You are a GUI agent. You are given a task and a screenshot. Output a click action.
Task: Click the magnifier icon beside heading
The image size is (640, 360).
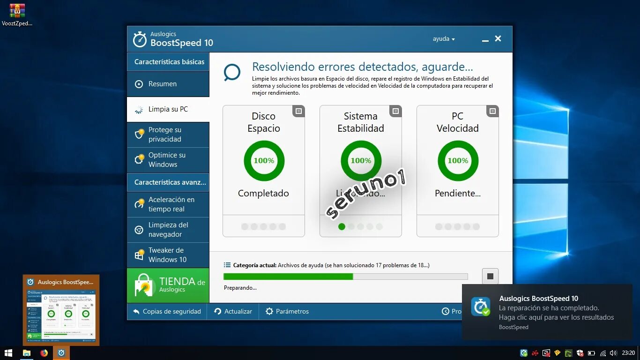pyautogui.click(x=232, y=73)
